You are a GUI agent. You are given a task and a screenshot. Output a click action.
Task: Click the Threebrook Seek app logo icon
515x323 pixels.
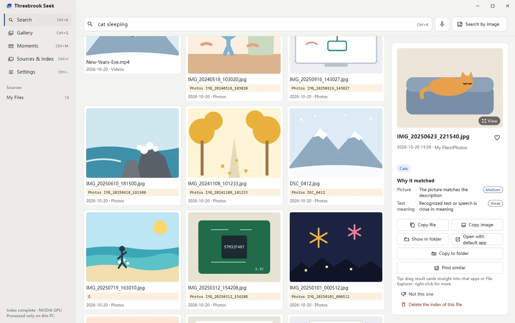[9, 6]
